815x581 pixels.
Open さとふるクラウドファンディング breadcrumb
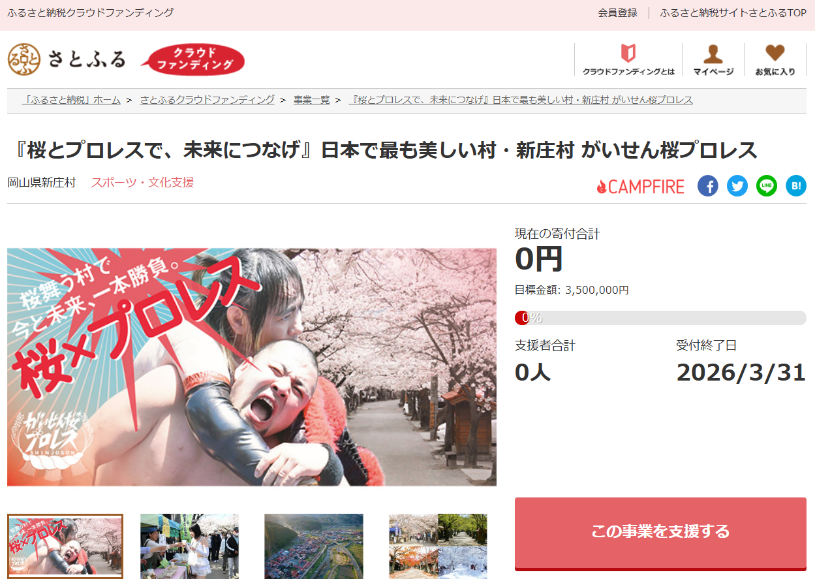(x=207, y=100)
